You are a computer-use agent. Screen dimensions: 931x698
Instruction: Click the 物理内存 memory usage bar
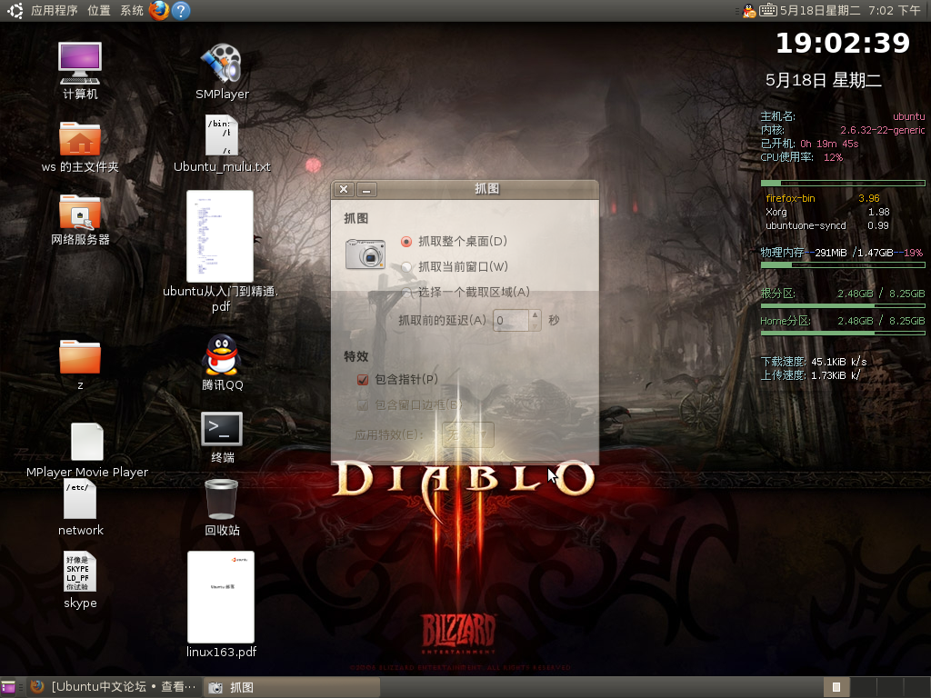(x=843, y=265)
